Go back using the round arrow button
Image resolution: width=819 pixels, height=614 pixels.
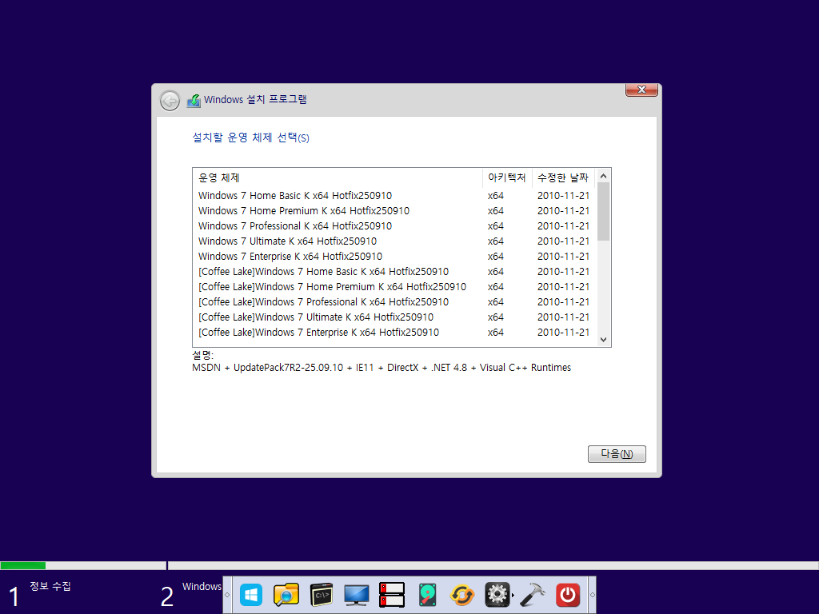(x=170, y=100)
